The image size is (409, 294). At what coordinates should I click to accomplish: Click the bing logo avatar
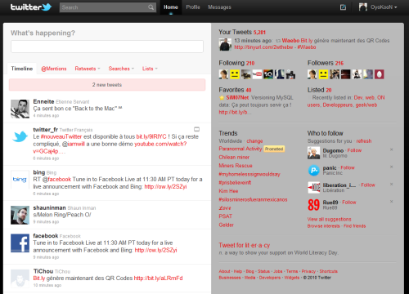tap(20, 180)
